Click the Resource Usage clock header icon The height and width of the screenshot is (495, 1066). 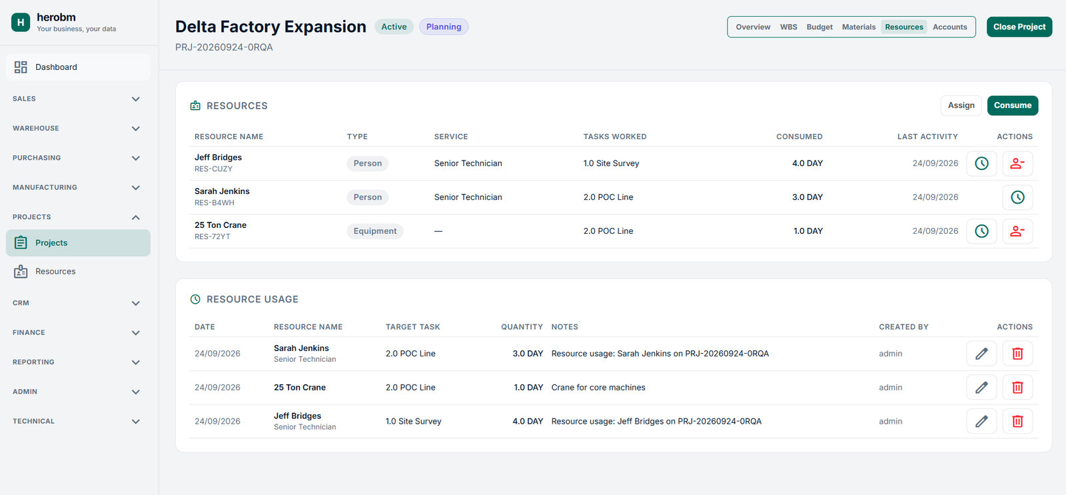[195, 299]
